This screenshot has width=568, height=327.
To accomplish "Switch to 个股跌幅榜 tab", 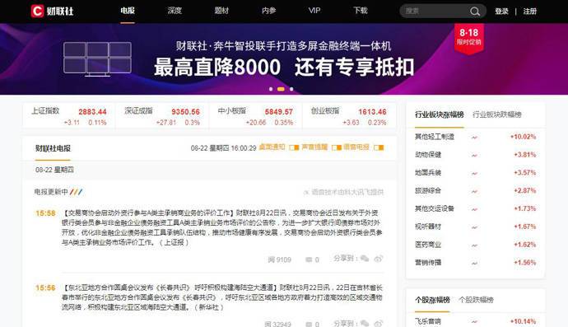I will tap(476, 300).
